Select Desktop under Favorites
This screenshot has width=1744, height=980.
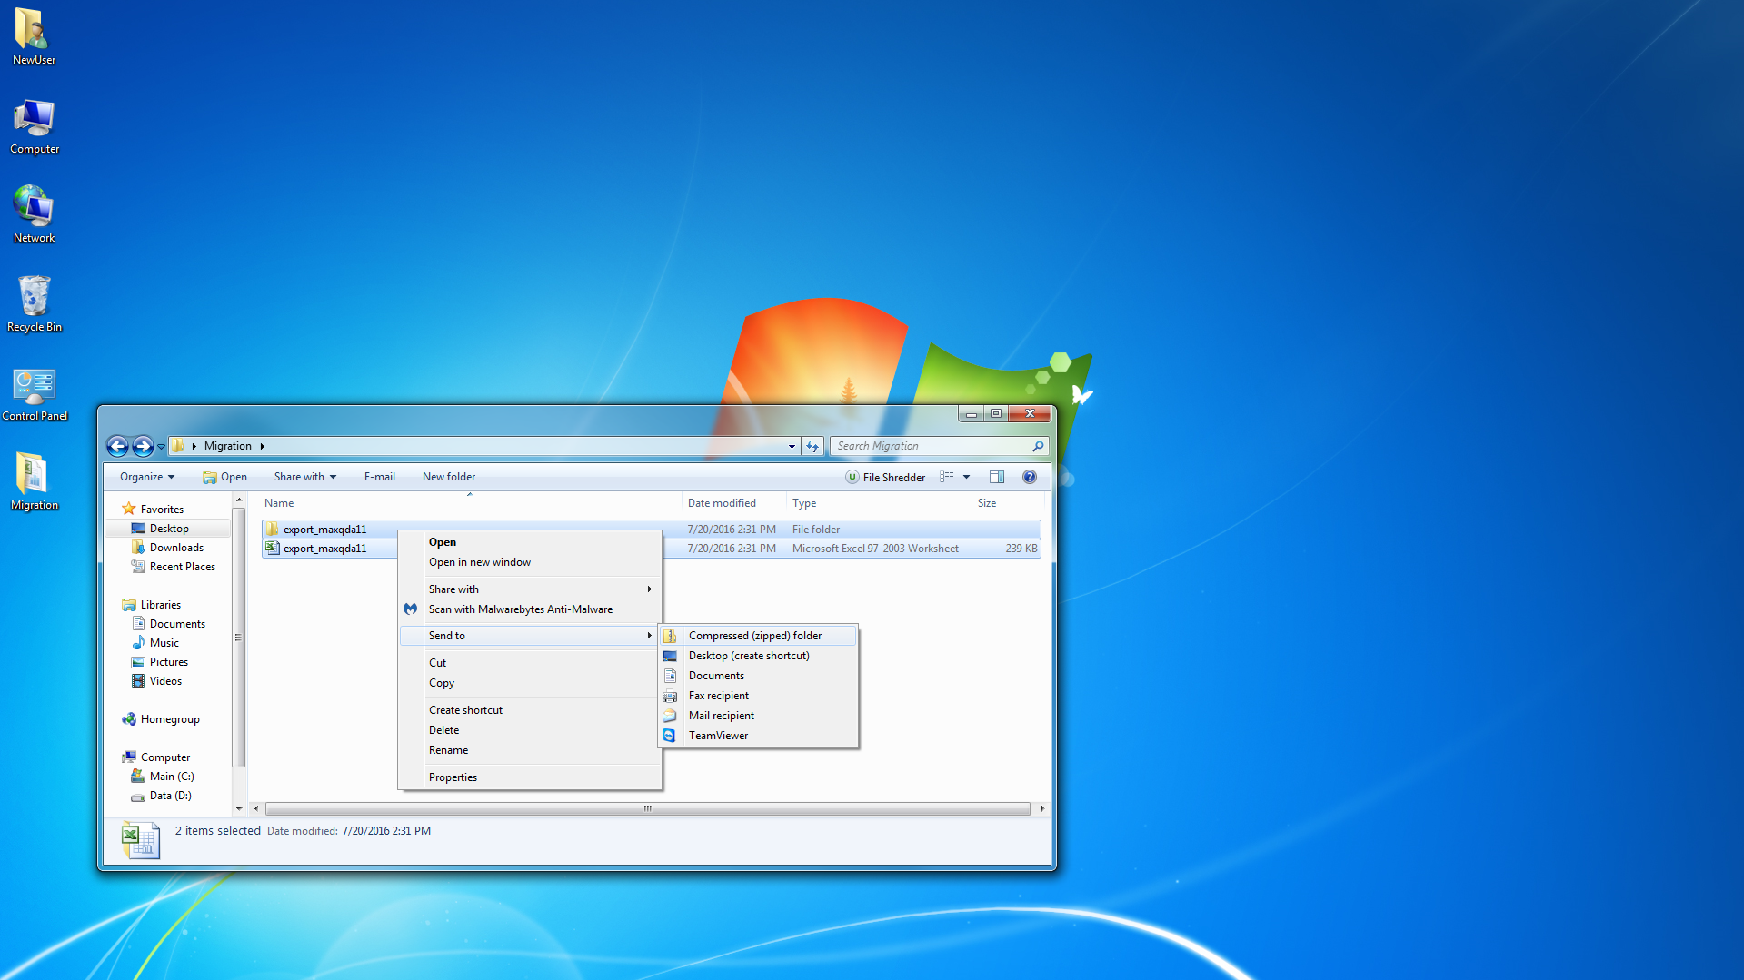[169, 529]
